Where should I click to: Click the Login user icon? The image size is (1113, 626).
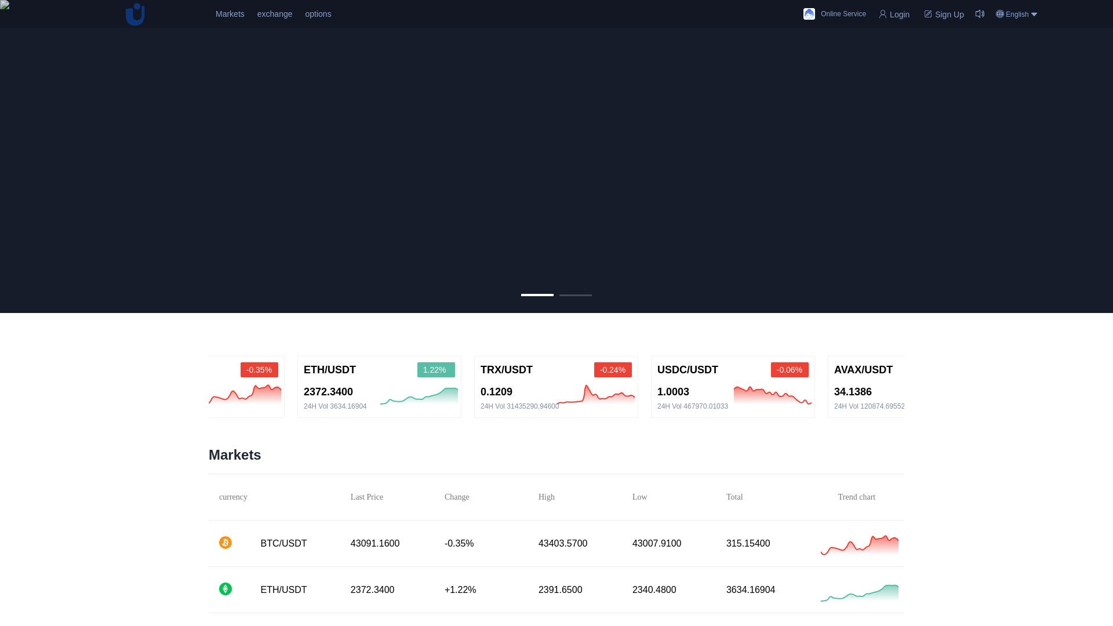click(x=883, y=14)
